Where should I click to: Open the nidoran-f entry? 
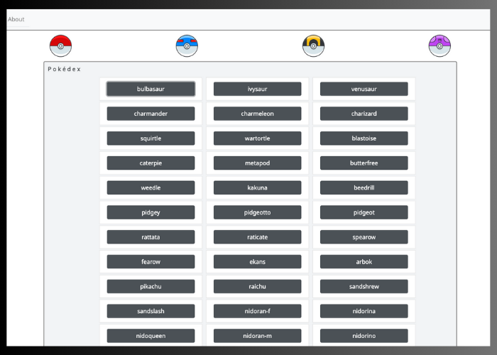click(257, 312)
